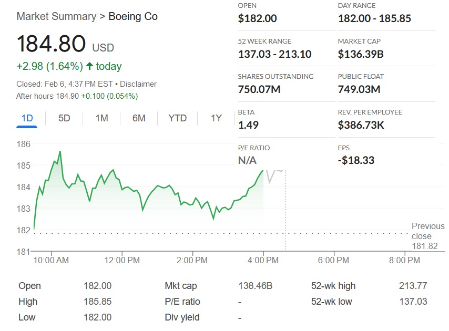
Task: Click the chart peak near 10:15 AM
Action: point(60,152)
